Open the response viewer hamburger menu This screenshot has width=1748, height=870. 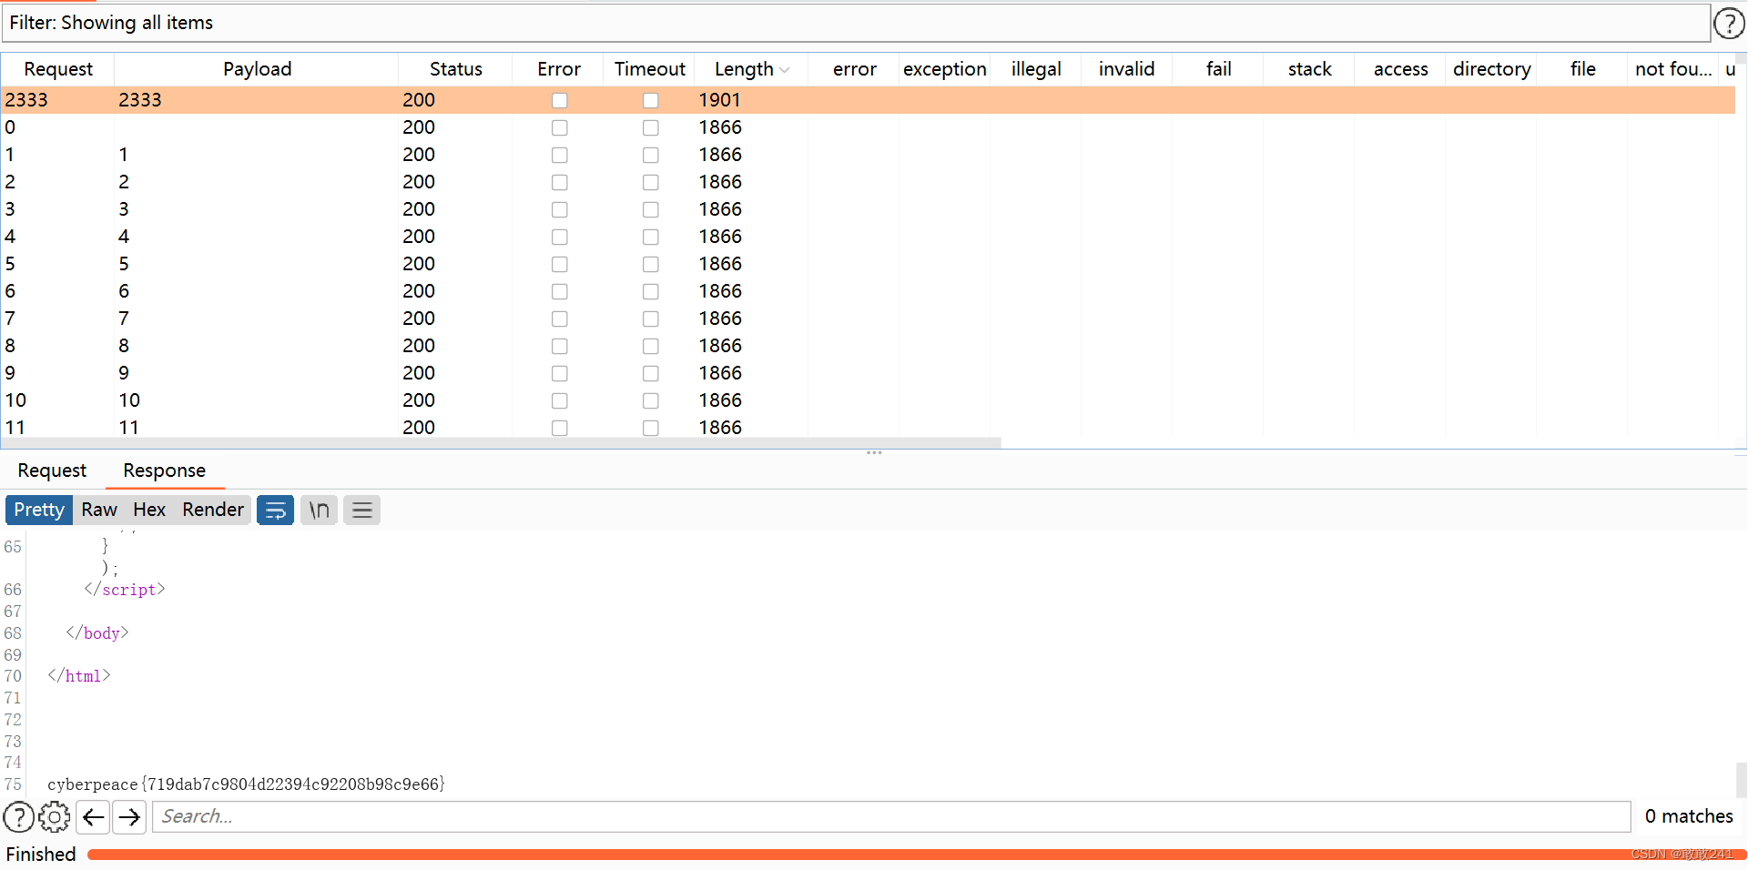[361, 510]
